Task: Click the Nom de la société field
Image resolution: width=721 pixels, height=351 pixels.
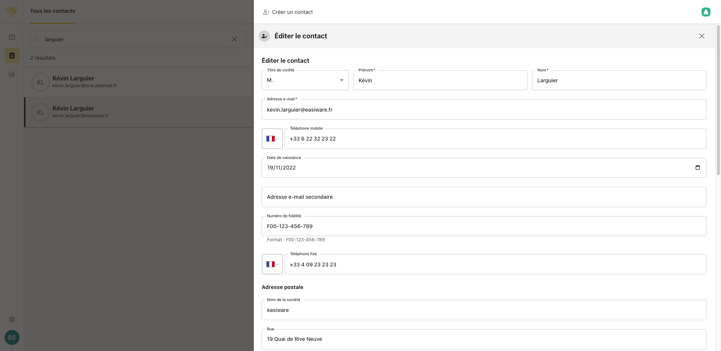Action: click(x=484, y=310)
